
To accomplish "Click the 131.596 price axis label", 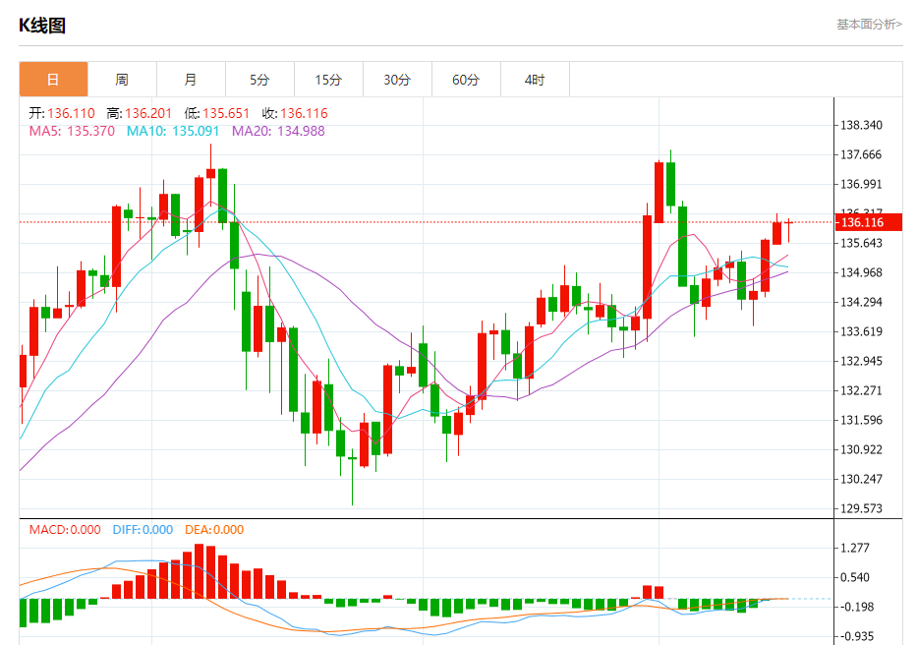I will (861, 420).
